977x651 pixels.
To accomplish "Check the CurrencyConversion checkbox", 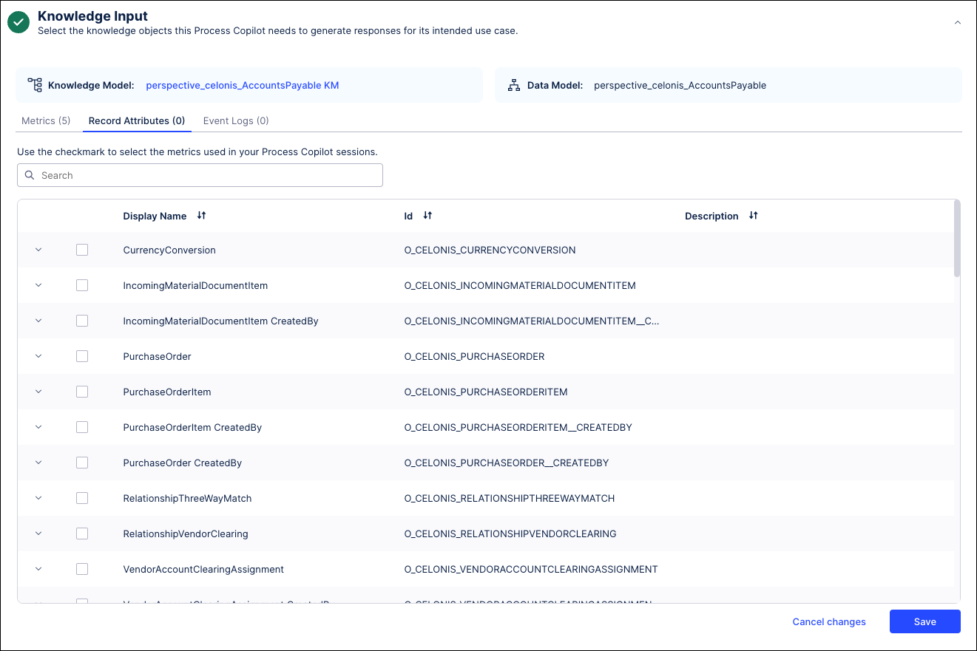I will [82, 250].
